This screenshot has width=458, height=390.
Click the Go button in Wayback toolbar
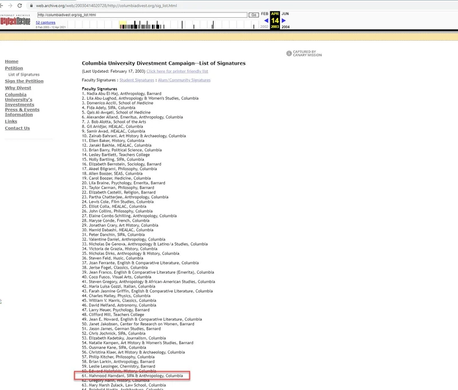point(254,15)
